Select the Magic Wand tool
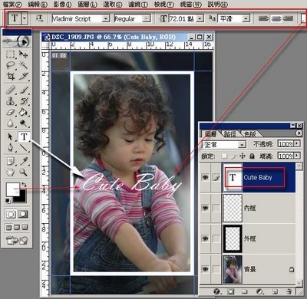307x299 pixels. pos(24,65)
